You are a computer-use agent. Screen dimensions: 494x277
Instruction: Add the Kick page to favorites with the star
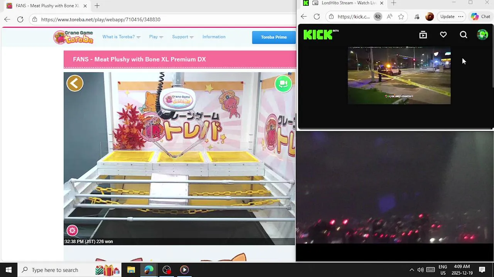pos(401,17)
